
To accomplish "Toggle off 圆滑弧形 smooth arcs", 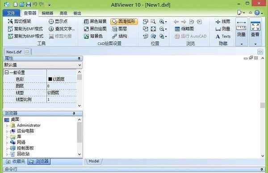I will [124, 21].
